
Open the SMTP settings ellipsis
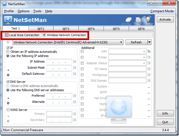149,93
